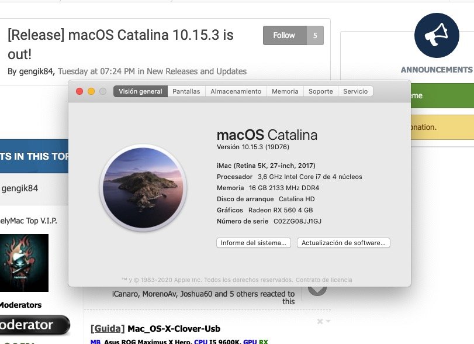Click the Catalina HD startup disk text
This screenshot has width=474, height=344.
296,199
